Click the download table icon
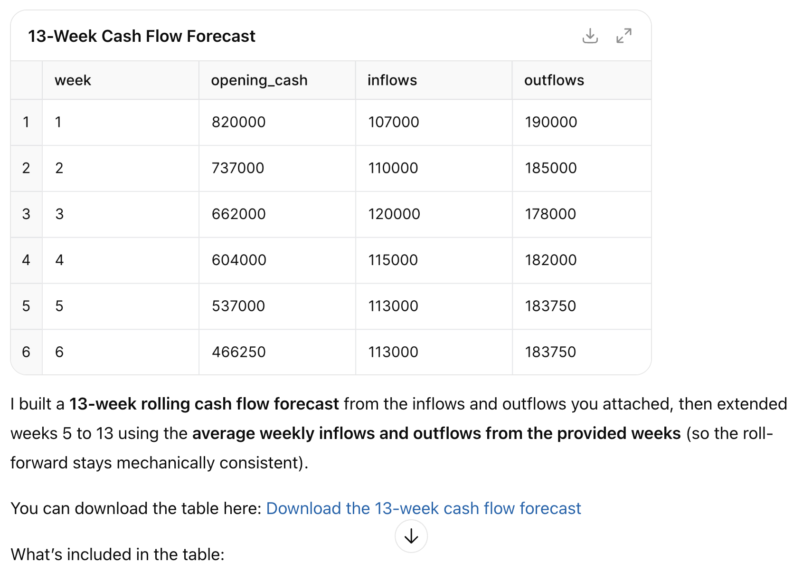 (x=590, y=36)
